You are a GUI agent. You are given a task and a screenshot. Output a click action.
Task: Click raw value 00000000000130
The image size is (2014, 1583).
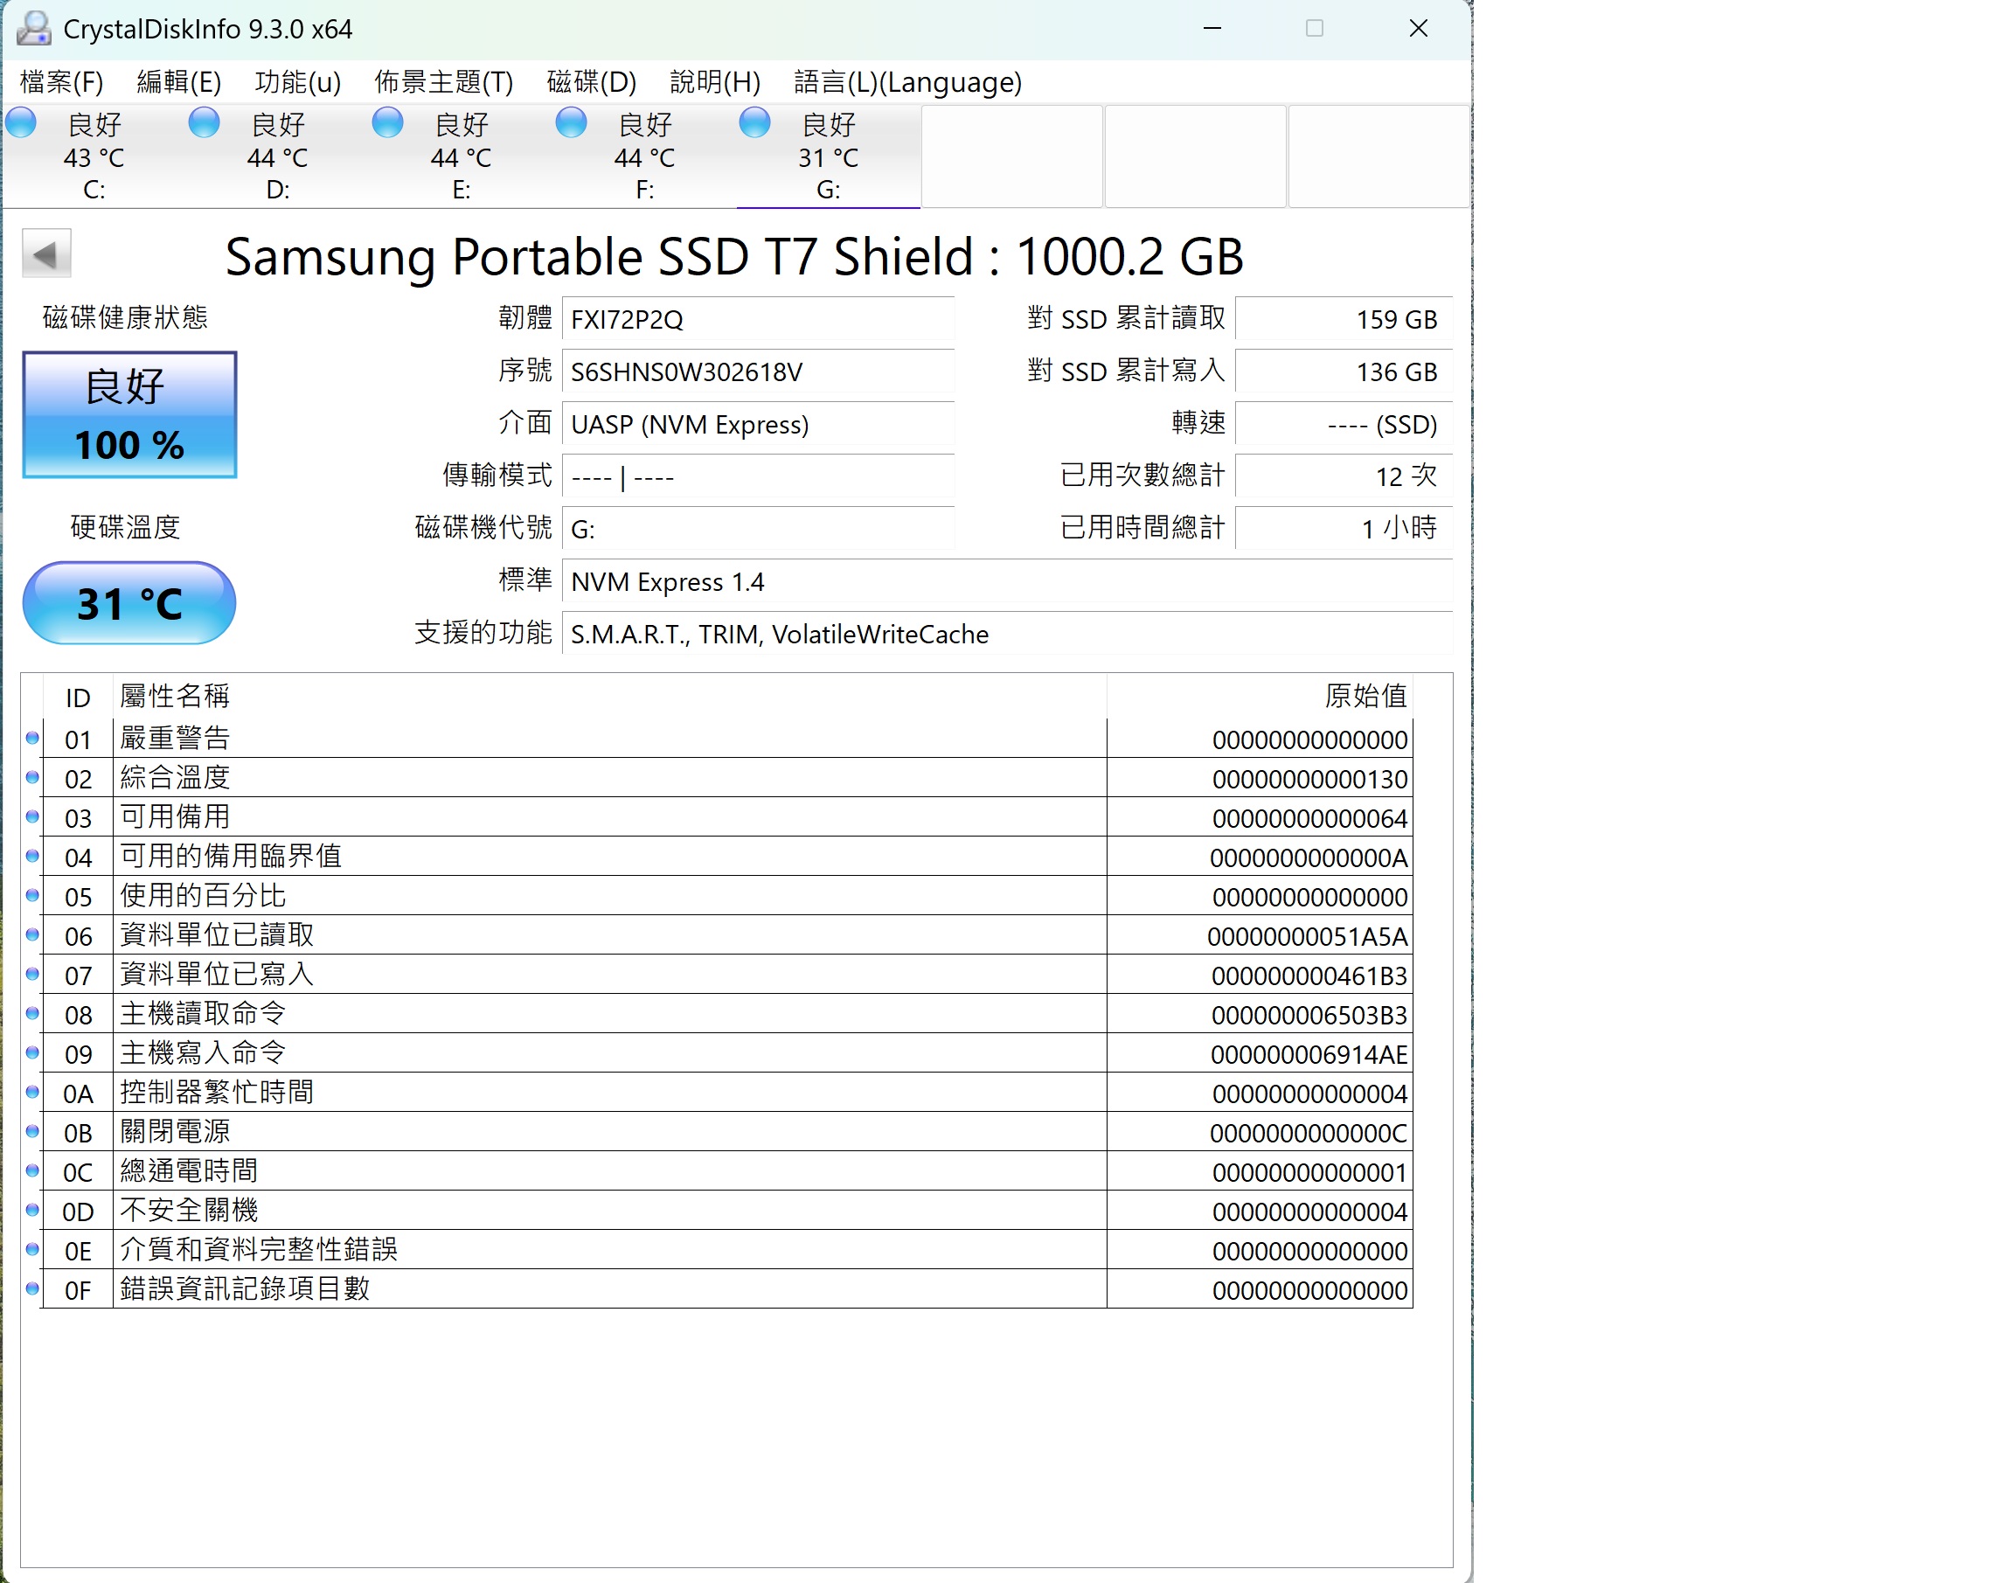pos(1309,780)
